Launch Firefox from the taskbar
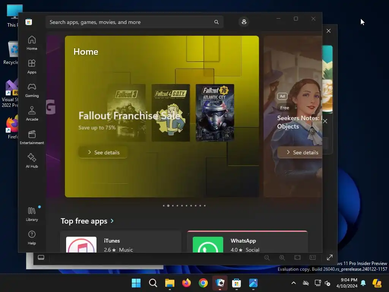This screenshot has height=292, width=389. pos(187,283)
